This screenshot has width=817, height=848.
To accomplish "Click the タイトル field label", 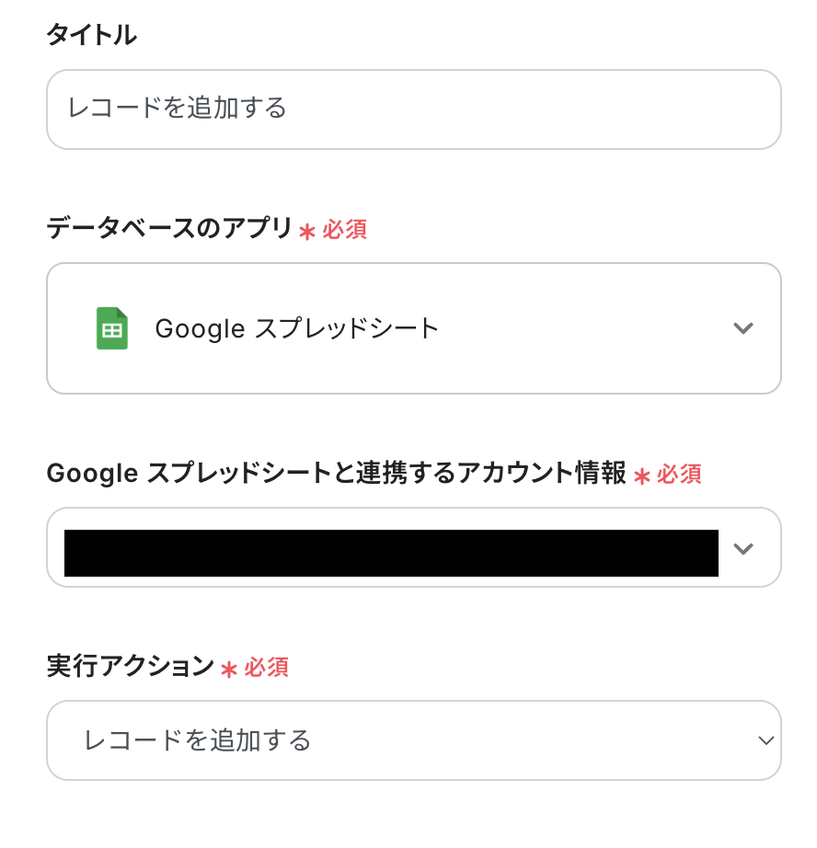I will (91, 36).
